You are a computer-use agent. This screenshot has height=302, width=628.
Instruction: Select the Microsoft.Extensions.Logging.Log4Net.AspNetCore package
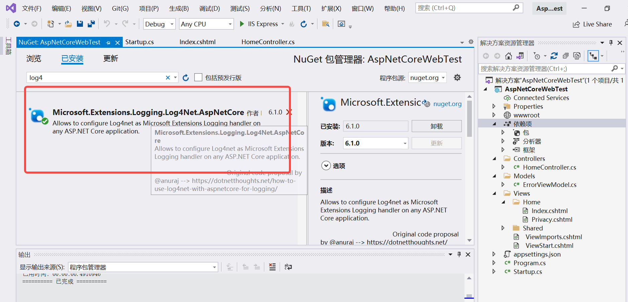coord(148,112)
